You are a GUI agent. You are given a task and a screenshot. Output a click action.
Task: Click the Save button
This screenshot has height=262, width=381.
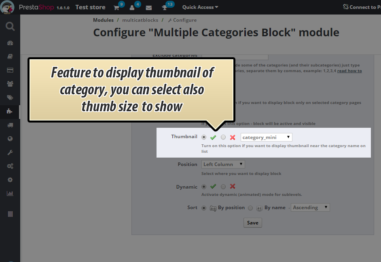[x=252, y=223]
